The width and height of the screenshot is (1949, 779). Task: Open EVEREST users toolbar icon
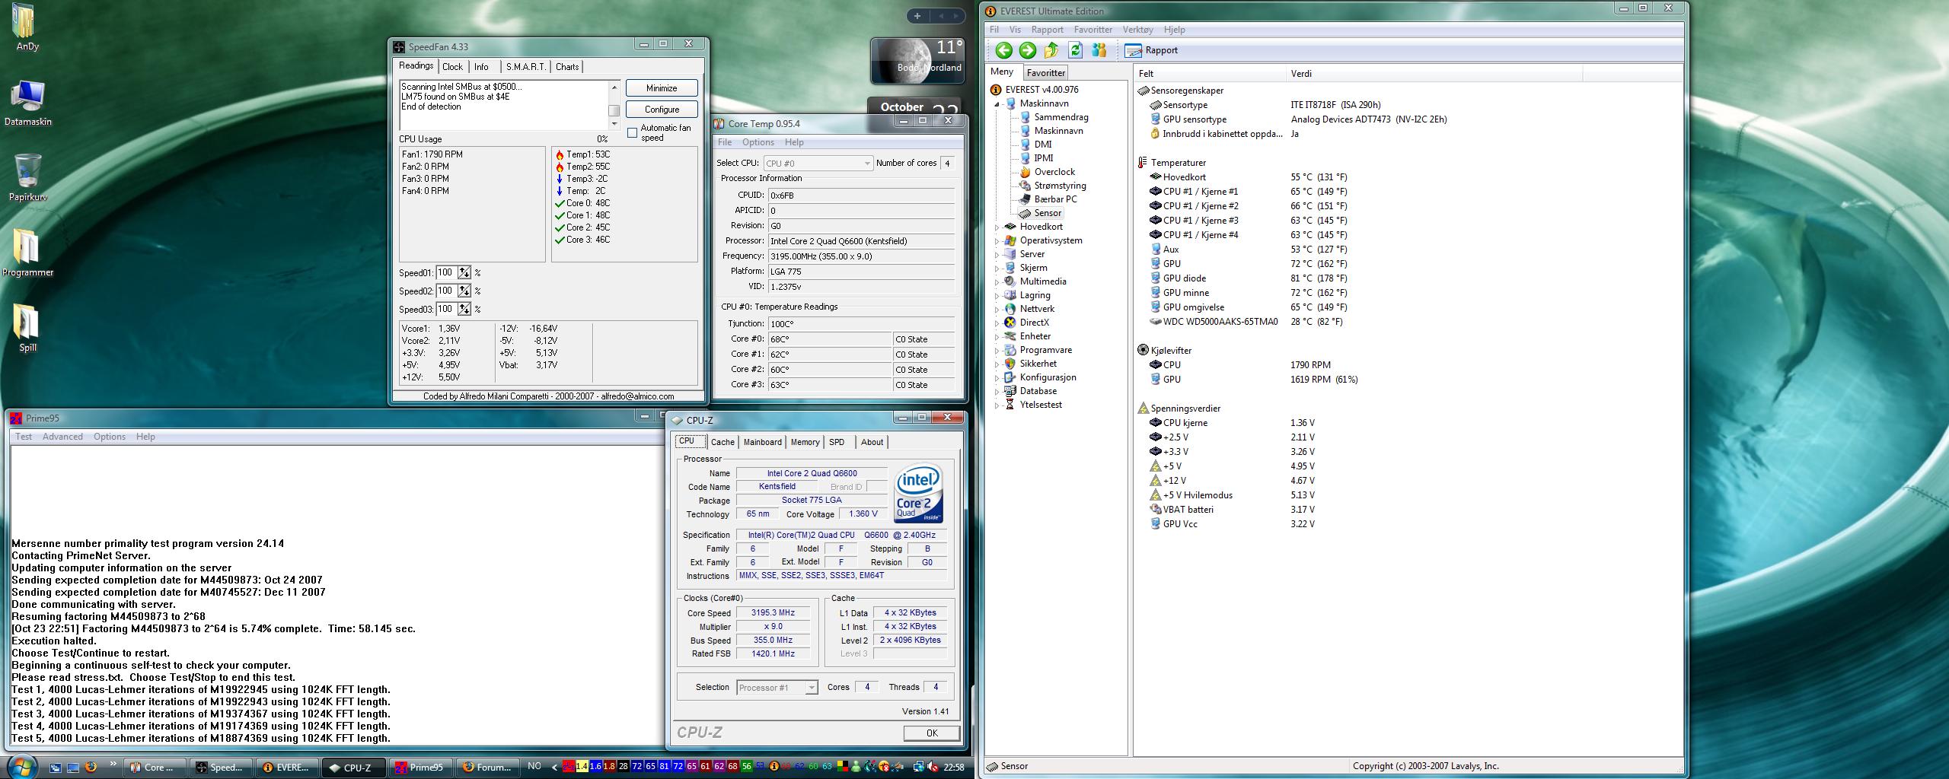coord(1099,50)
